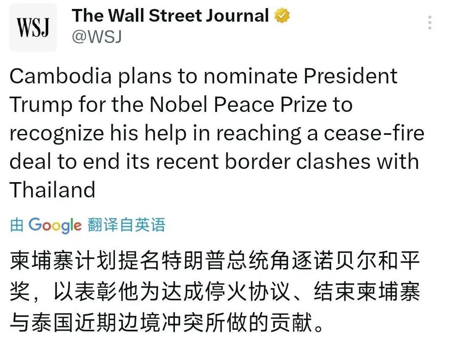The image size is (449, 337).
Task: Open The Wall Street Journal display name
Action: pos(170,16)
